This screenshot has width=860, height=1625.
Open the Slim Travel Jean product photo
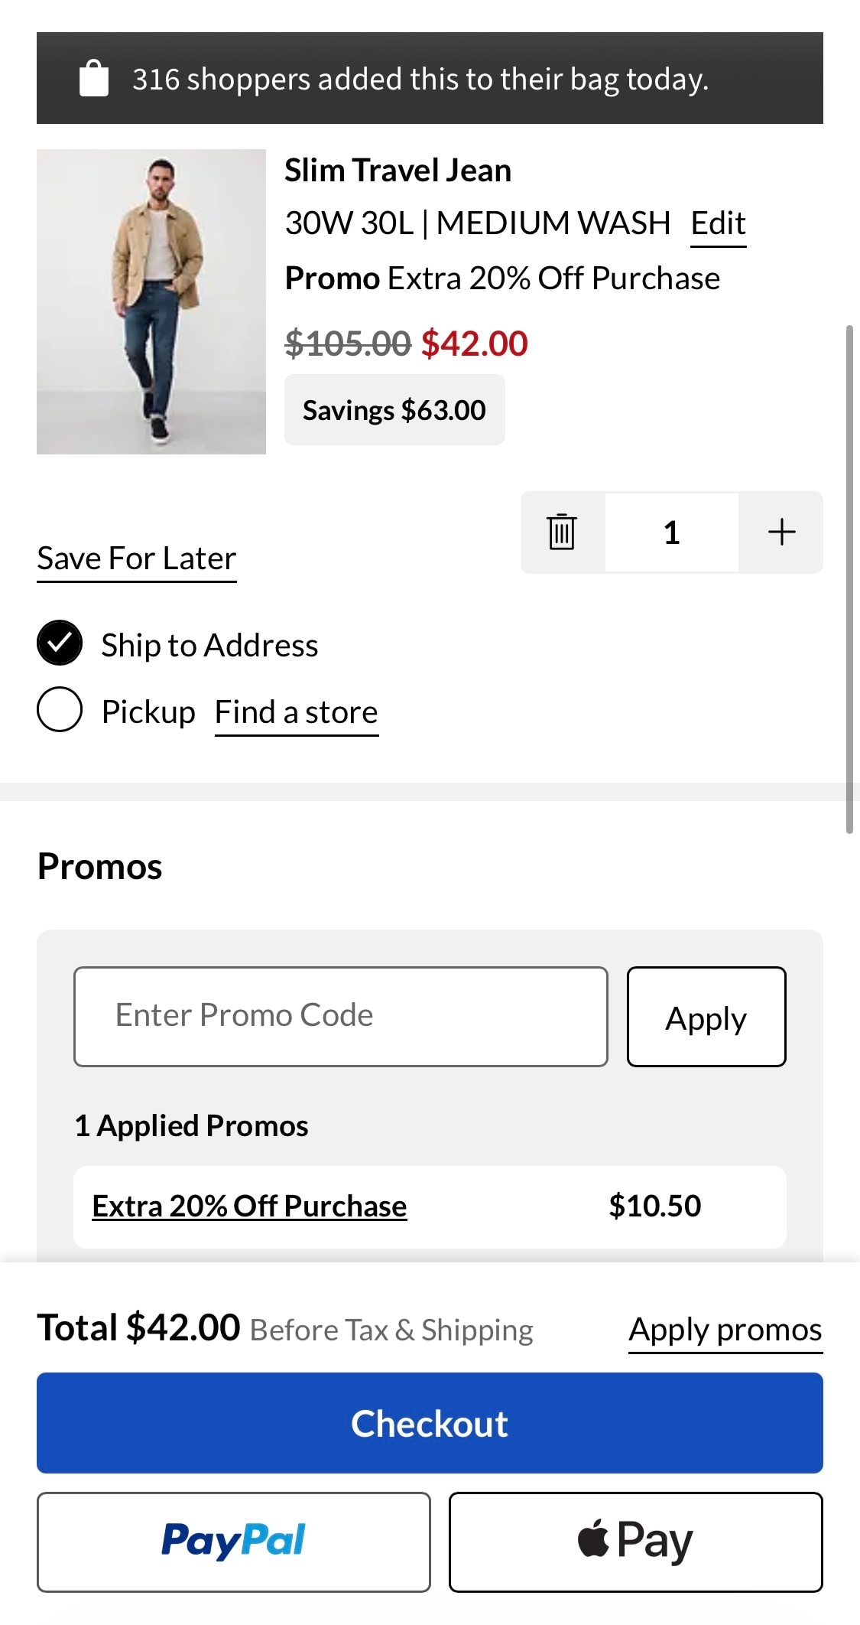tap(151, 301)
